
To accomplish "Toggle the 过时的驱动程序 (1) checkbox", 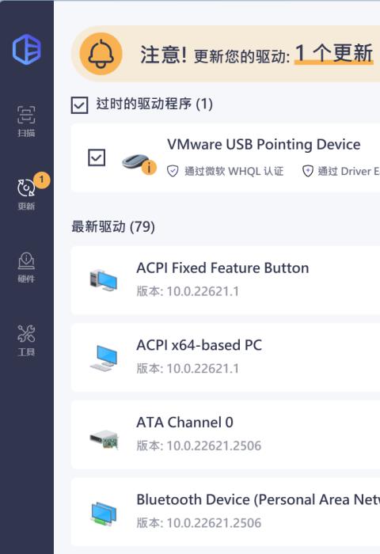I will pyautogui.click(x=79, y=105).
